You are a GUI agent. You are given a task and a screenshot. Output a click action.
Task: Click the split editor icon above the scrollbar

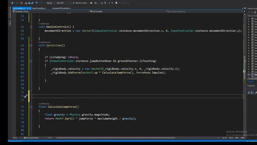coord(245,12)
